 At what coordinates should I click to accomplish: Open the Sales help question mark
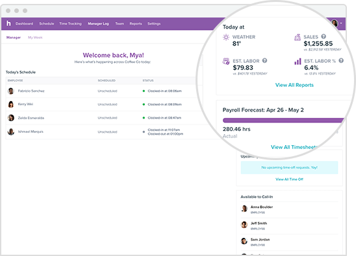tap(324, 36)
